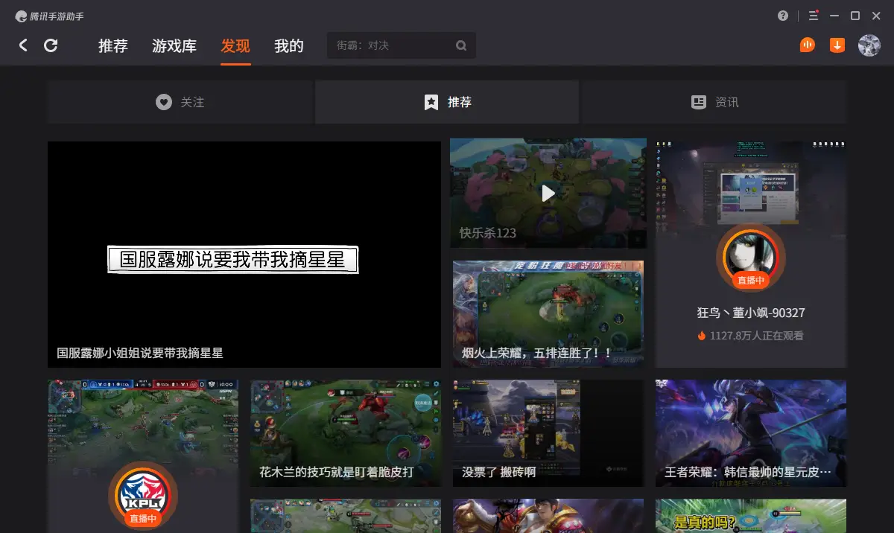This screenshot has height=533, width=894.
Task: Switch to the 游戏库 main tab
Action: pos(174,45)
